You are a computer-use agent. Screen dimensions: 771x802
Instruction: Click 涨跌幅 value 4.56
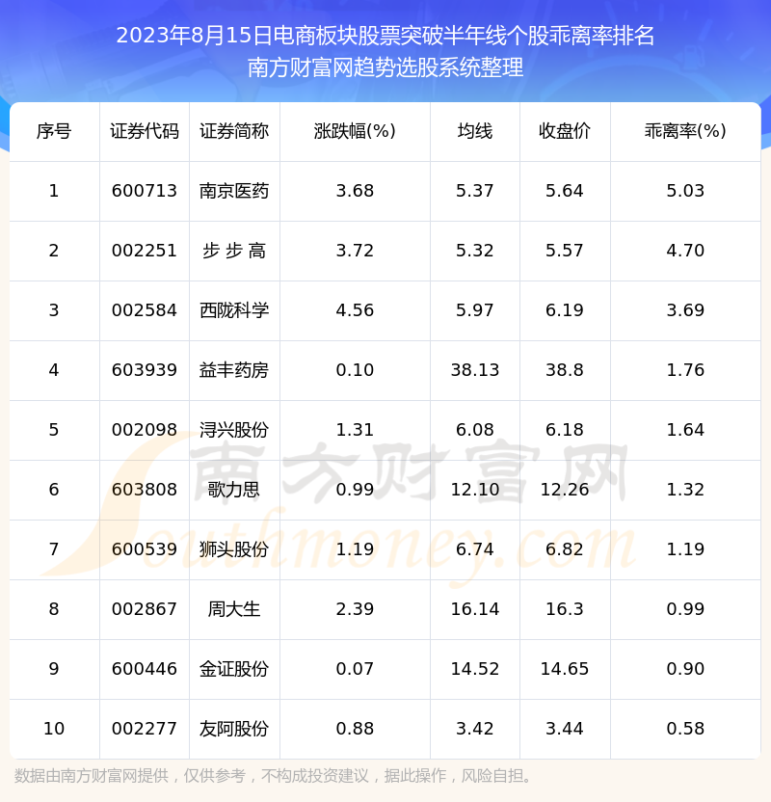pos(355,310)
